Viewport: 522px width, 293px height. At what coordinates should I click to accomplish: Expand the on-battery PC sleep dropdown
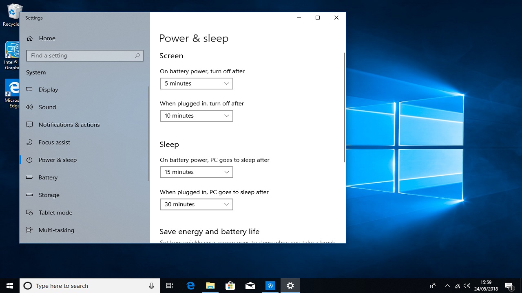point(196,172)
